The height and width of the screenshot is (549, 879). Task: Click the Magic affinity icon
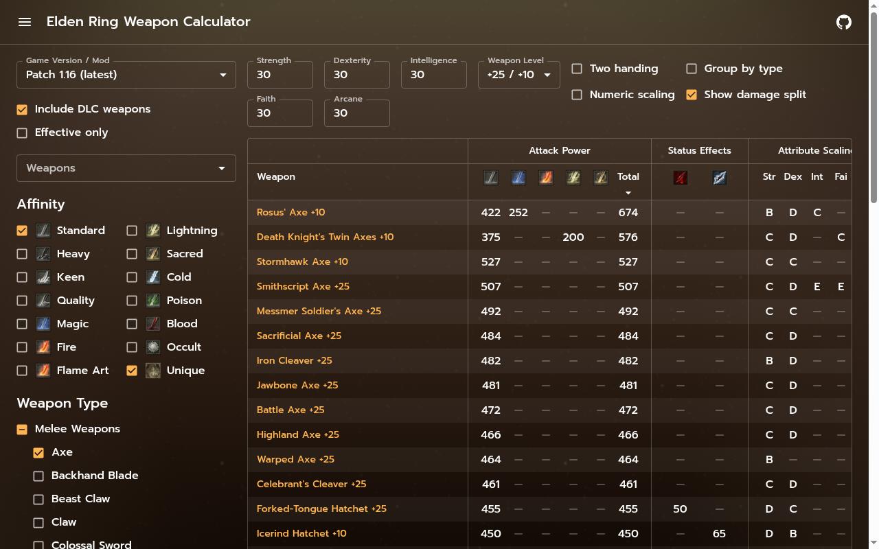point(43,324)
